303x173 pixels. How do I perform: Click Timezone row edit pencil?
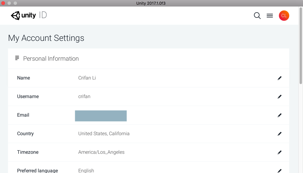tap(279, 153)
